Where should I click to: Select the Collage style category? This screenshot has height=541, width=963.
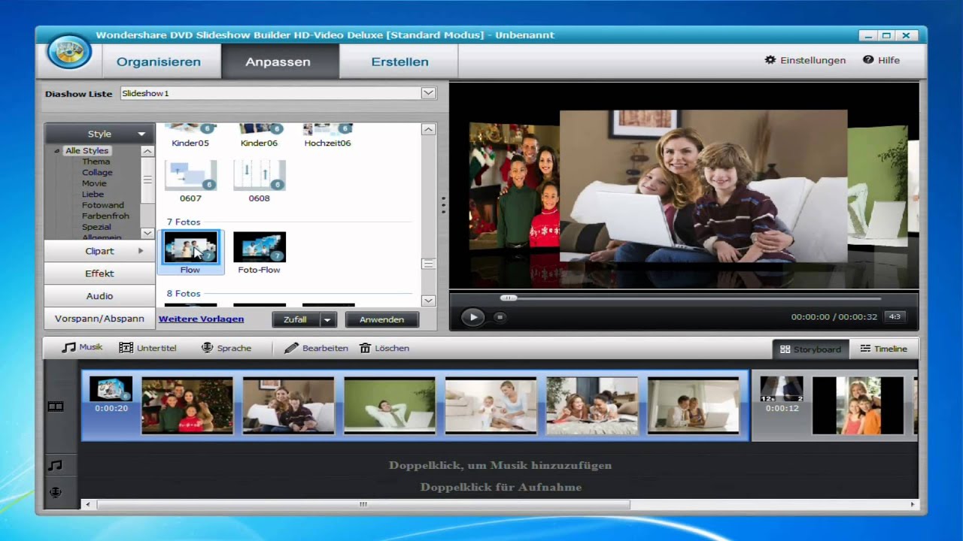[97, 173]
